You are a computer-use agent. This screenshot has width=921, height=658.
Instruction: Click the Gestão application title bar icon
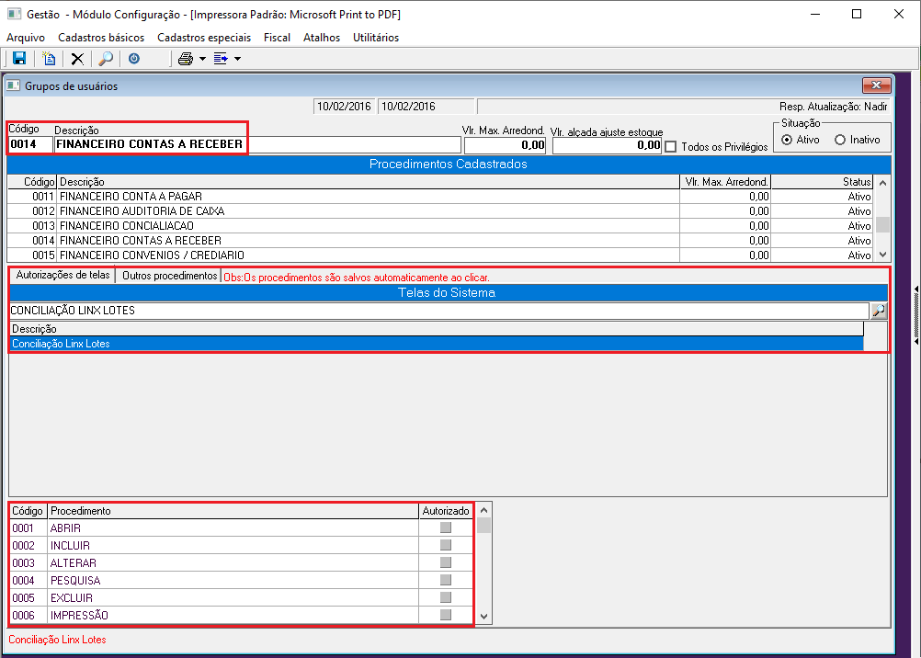(15, 14)
